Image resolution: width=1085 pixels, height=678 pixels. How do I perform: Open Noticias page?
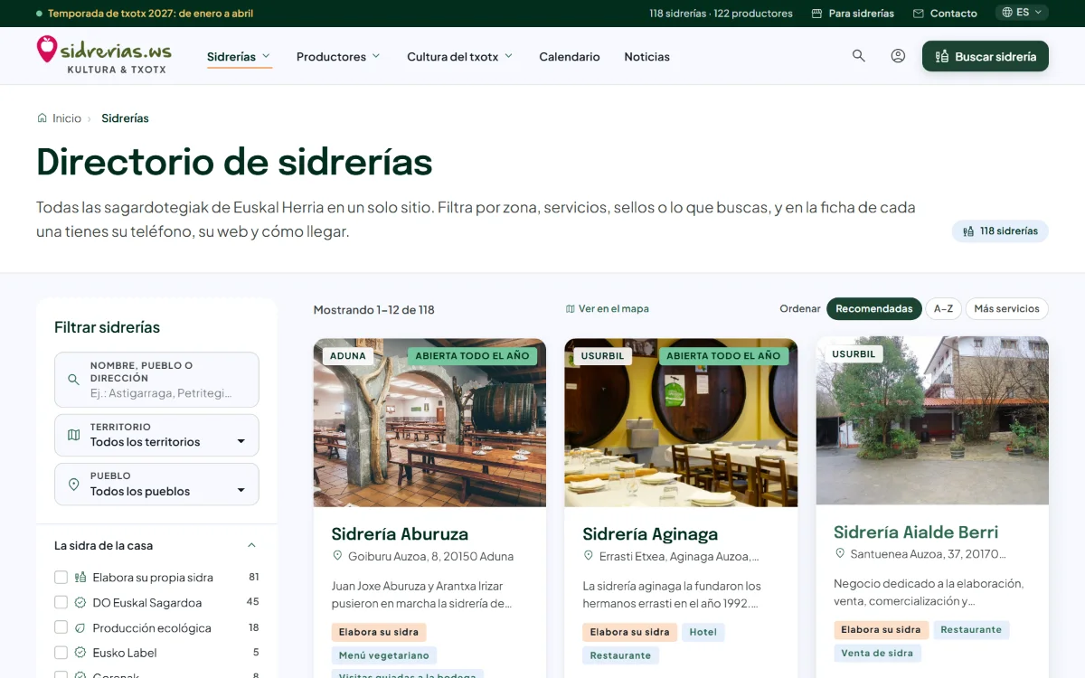(x=647, y=56)
